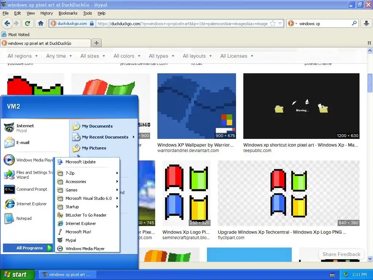This screenshot has height=280, width=373.
Task: Open warriordandriel.deviantart.com source link
Action: 188,151
